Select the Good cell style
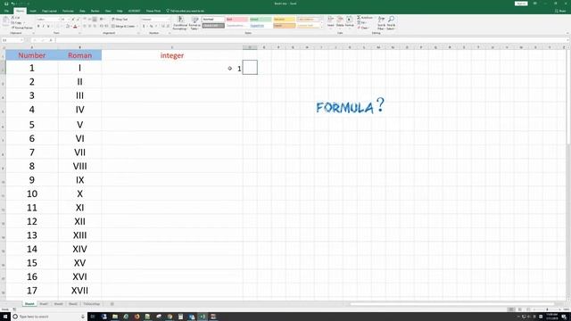571x321 pixels. point(261,19)
